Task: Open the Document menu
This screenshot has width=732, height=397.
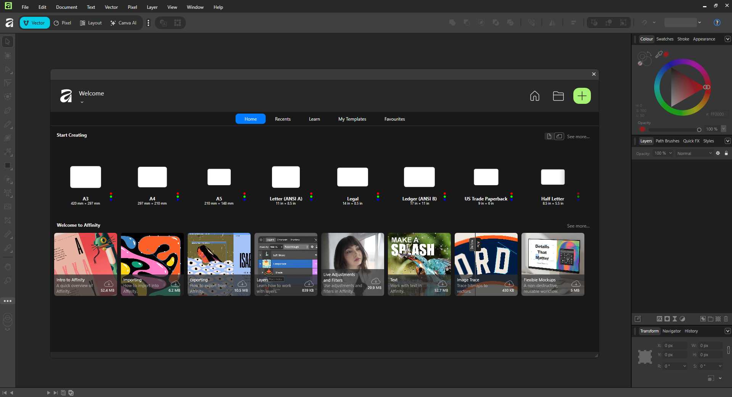Action: pos(66,7)
